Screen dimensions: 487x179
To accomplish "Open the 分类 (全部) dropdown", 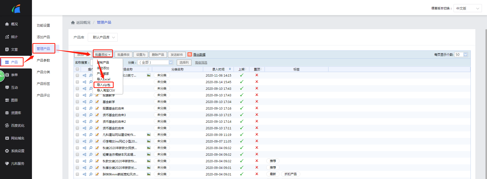I will pos(155,62).
